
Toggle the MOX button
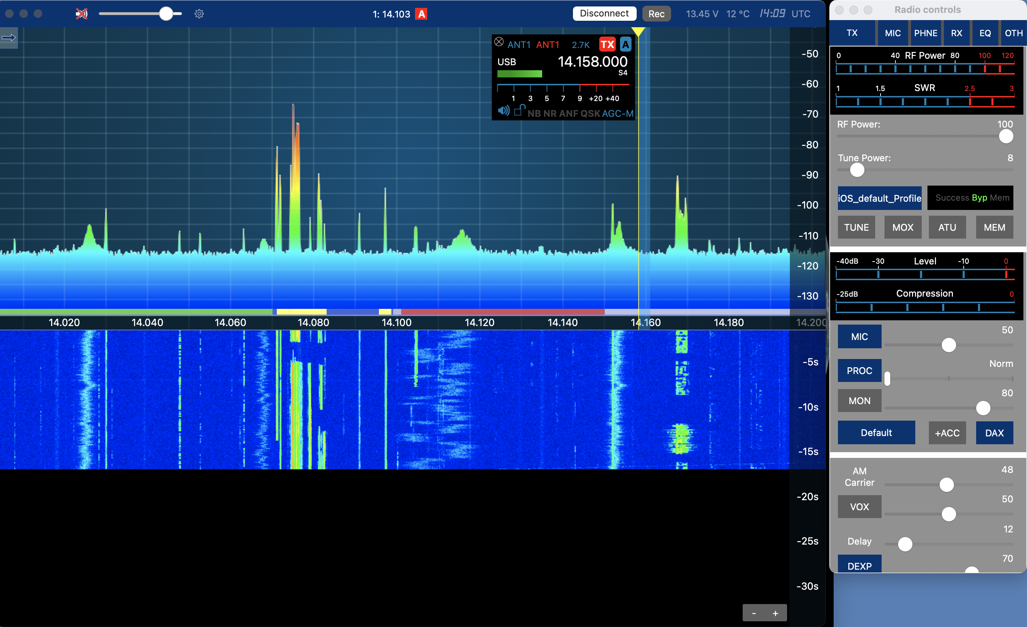[x=903, y=228]
